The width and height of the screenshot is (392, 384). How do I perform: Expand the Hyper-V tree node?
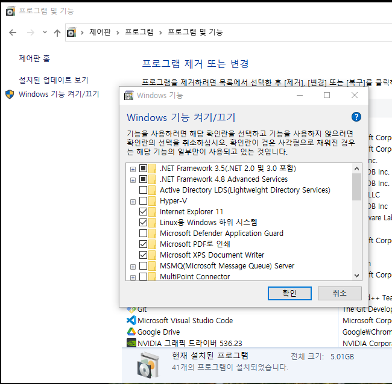click(133, 202)
